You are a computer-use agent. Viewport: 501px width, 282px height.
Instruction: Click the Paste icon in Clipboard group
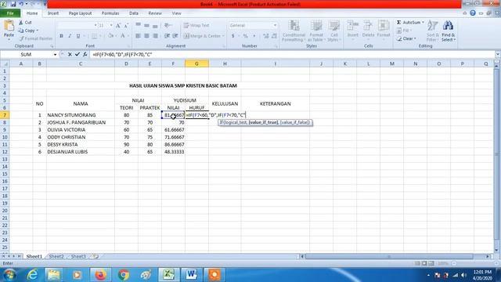[9, 26]
